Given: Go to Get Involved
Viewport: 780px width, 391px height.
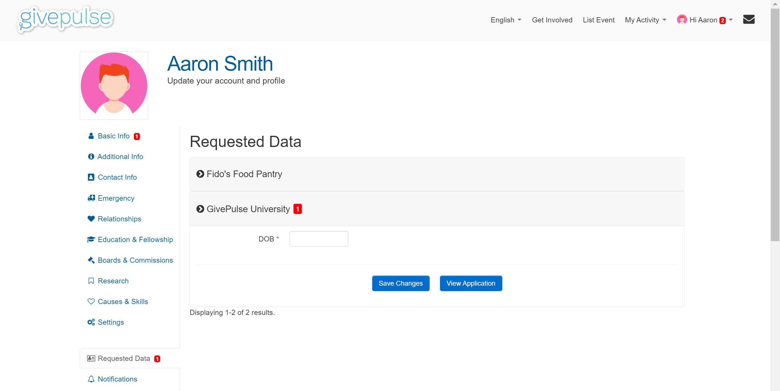Looking at the screenshot, I should [552, 20].
